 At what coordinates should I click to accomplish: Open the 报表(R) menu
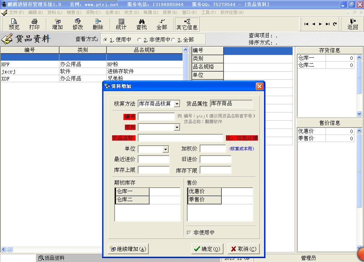(x=170, y=12)
